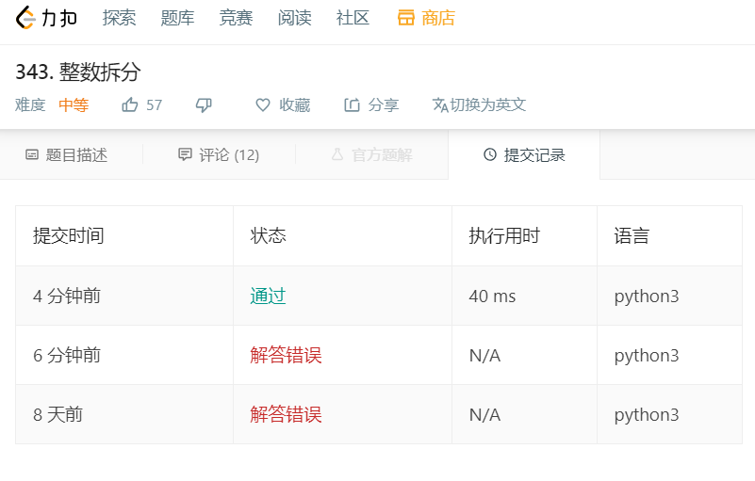Click the 343. 整数拆分 title

coord(78,72)
